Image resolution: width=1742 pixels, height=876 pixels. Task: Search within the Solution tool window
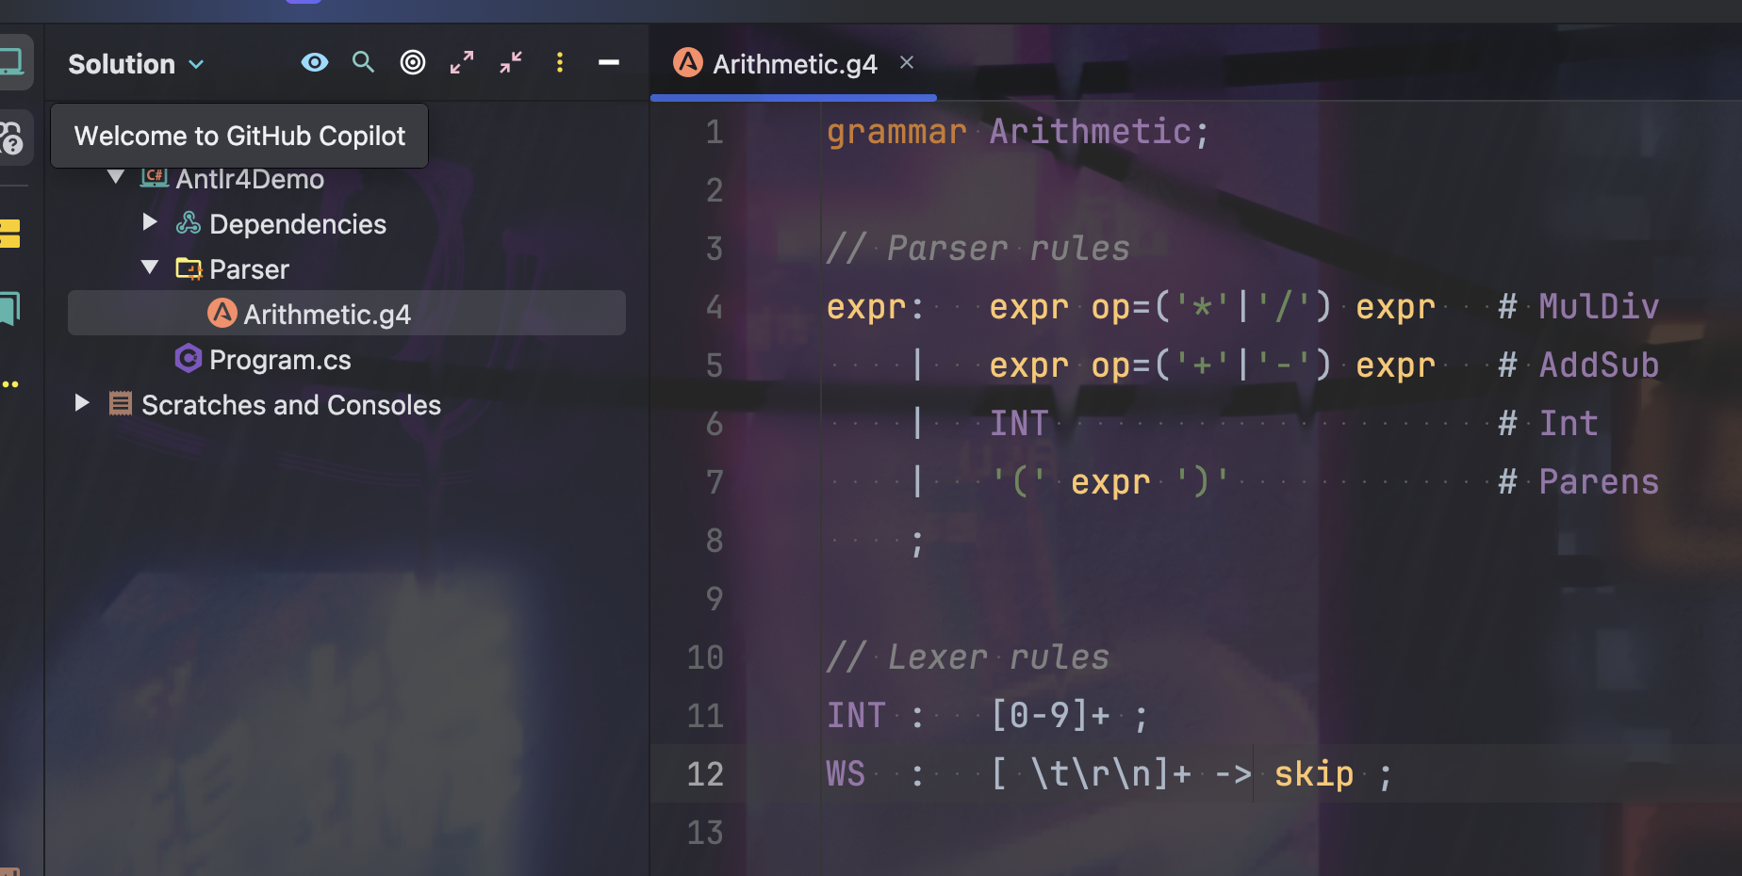click(363, 62)
